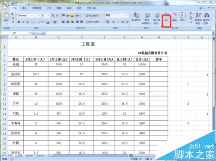Viewport: 216px width, 161px height.
Task: Toggle the Wrap Text button
Action: click(x=92, y=16)
